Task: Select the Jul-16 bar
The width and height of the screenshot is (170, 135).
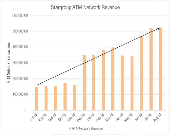Action: (x=151, y=69)
